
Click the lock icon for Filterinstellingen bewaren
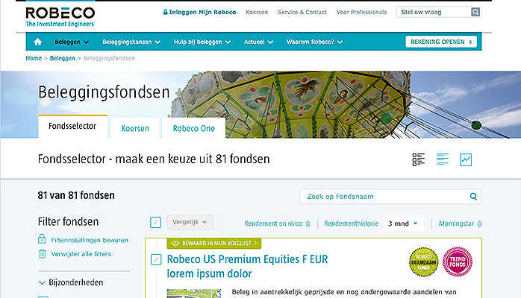point(42,238)
